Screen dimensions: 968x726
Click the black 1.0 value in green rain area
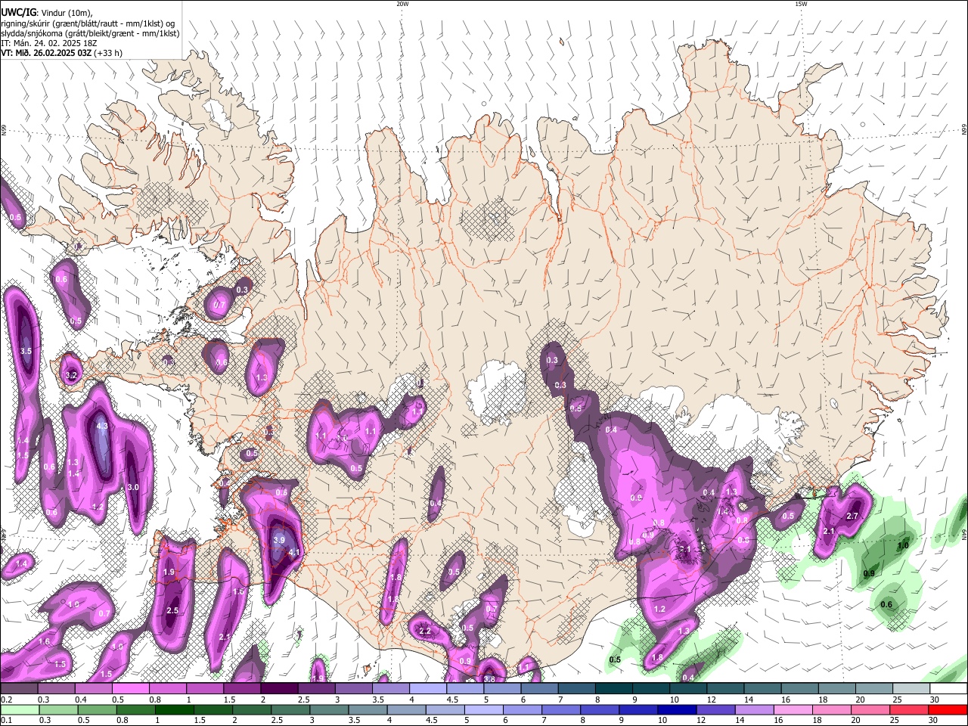903,546
